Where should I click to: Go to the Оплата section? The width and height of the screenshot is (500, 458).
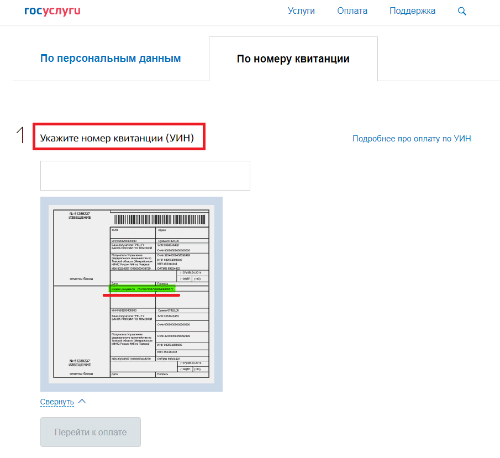tap(352, 11)
